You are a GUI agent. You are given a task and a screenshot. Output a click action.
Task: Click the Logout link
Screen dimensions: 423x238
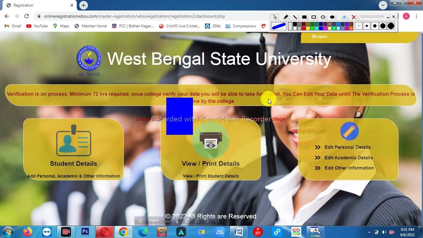click(x=320, y=37)
